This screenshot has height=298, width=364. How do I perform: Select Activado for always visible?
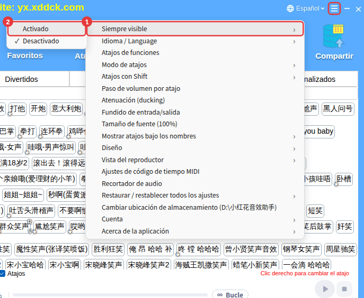click(x=47, y=29)
